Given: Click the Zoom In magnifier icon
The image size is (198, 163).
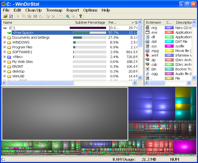Looking at the screenshot, I should [x=68, y=16].
